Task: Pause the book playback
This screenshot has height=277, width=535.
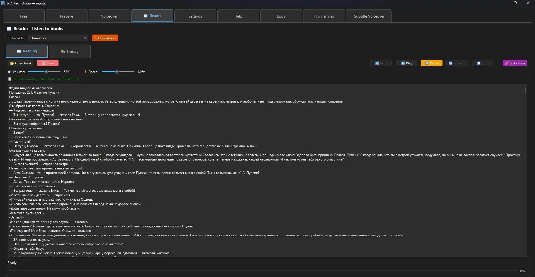Action: click(431, 63)
